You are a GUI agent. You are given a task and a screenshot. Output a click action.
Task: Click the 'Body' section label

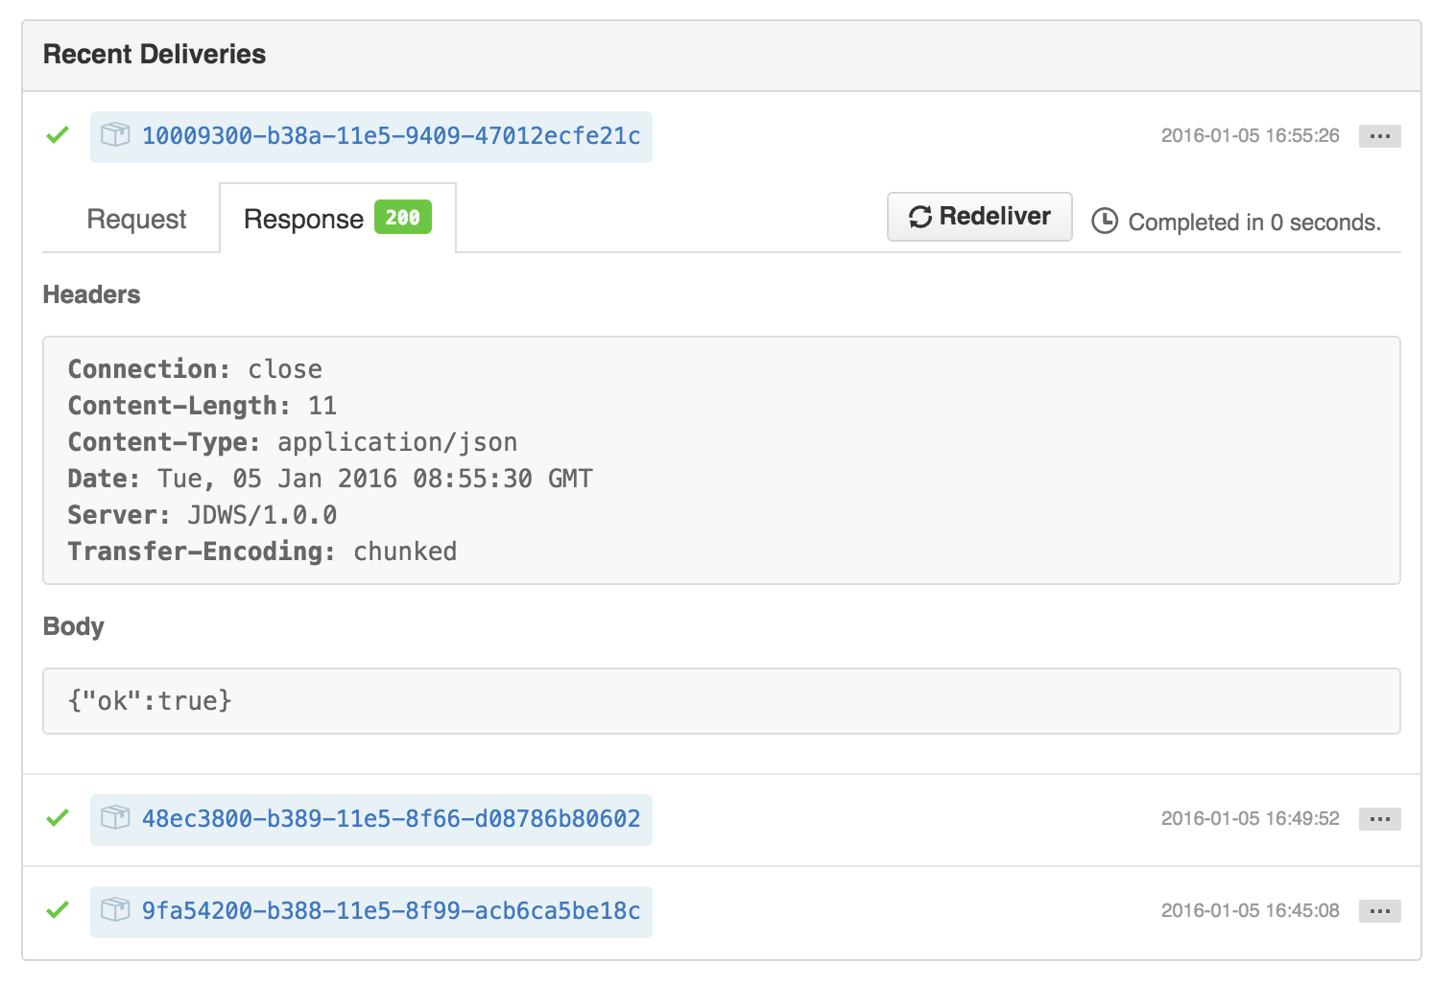[73, 627]
